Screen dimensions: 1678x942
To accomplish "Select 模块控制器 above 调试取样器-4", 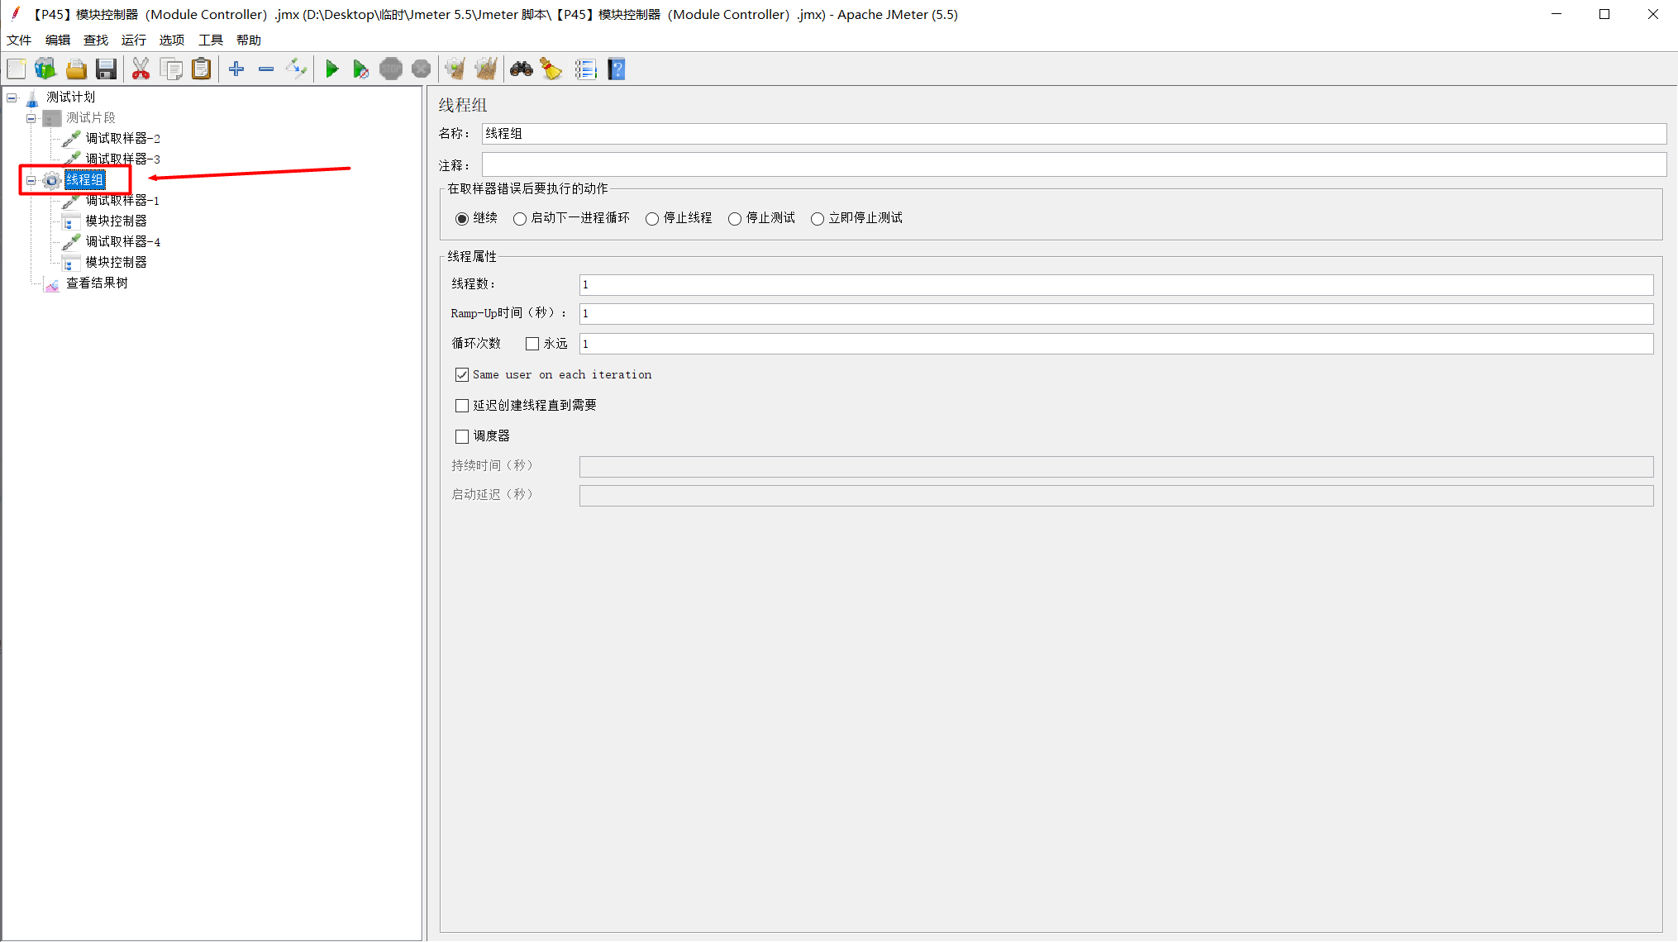I will coord(117,221).
